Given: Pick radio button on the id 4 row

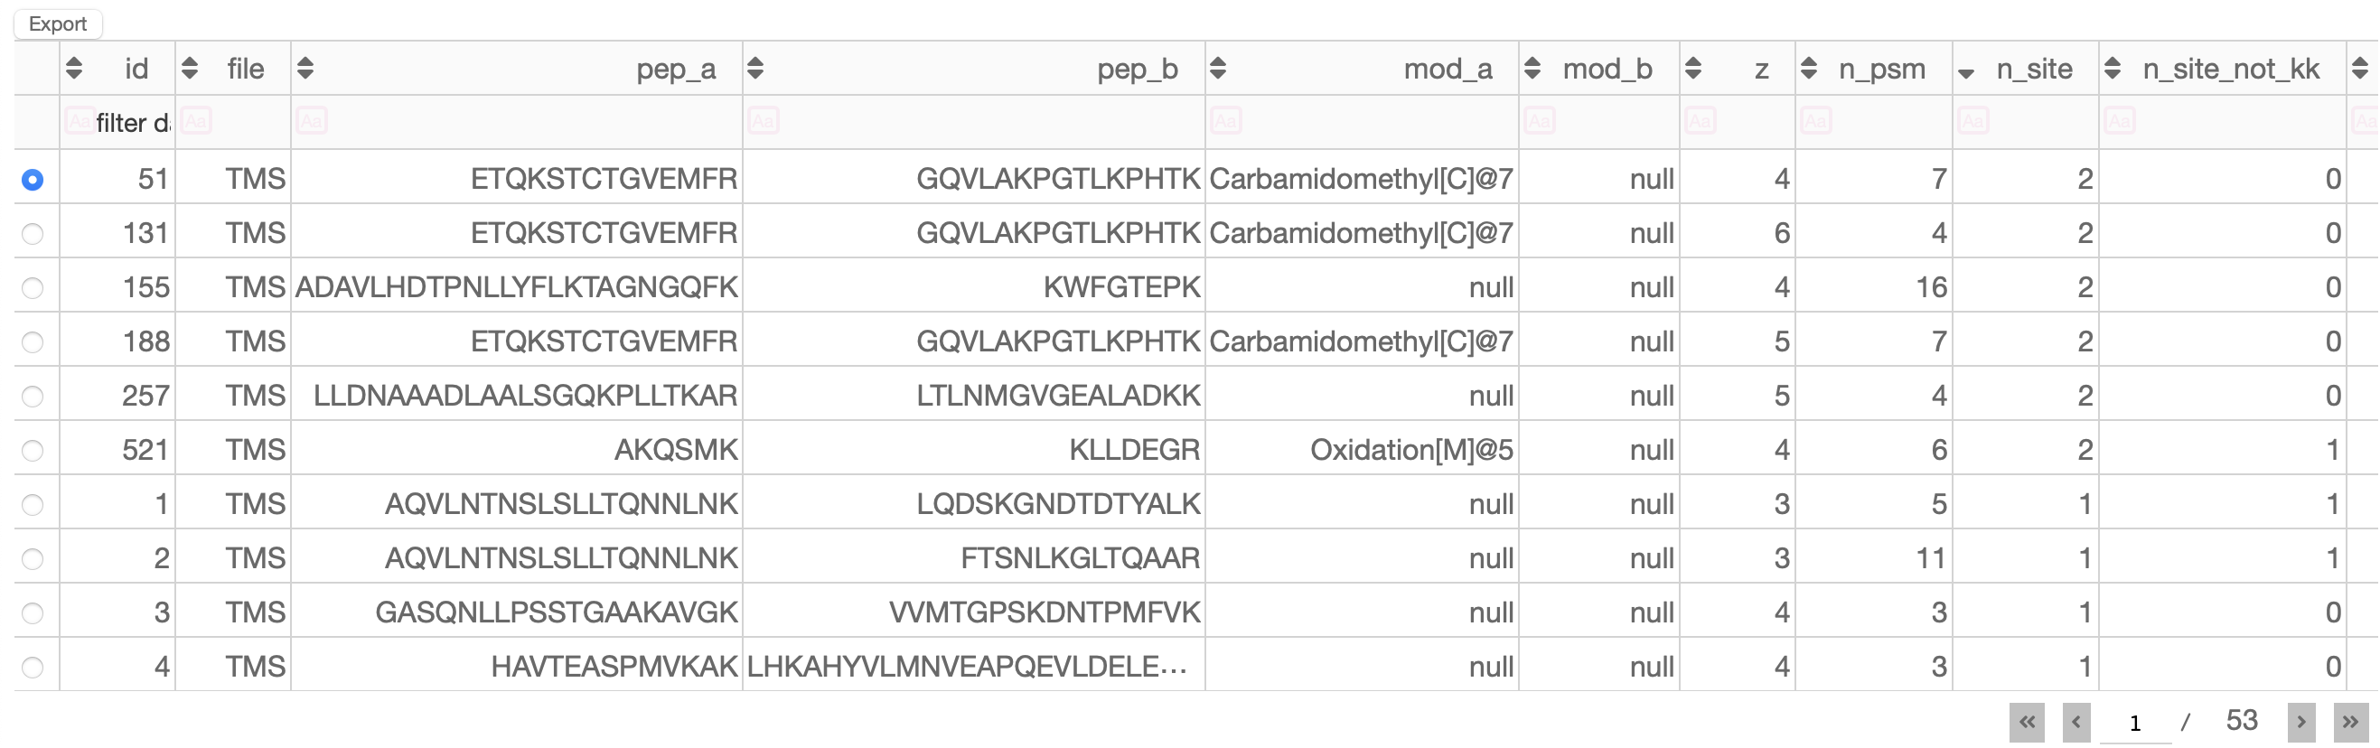Looking at the screenshot, I should [33, 666].
